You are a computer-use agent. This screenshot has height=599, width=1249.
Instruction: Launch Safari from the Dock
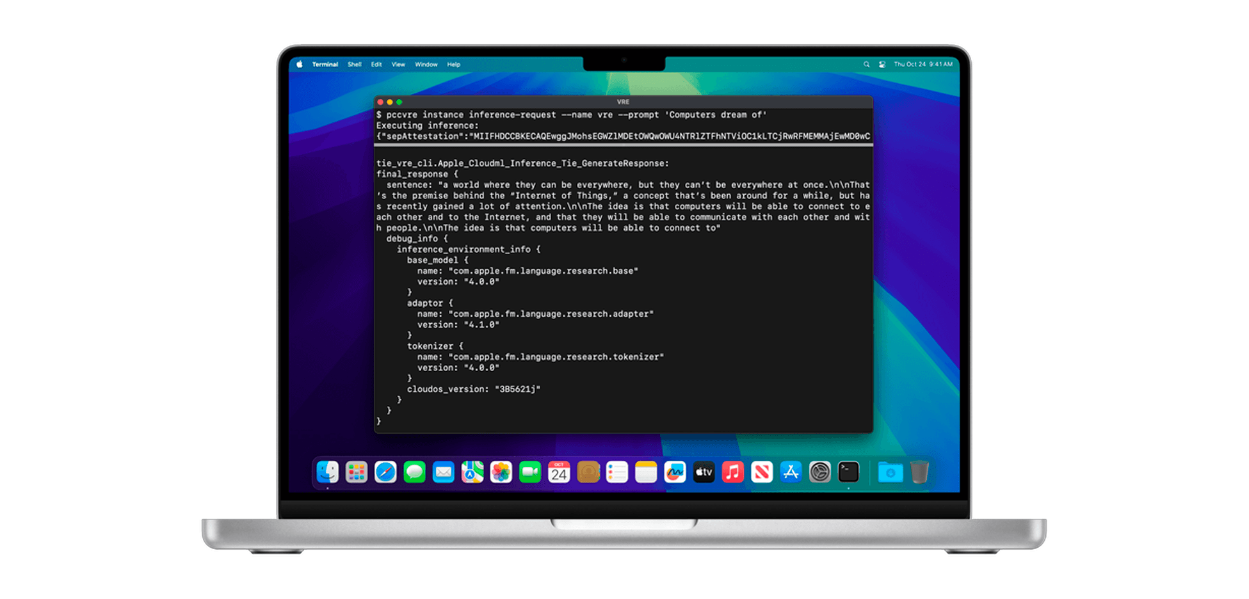[385, 472]
